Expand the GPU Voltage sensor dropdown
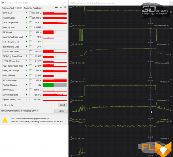This screenshot has width=173, height=157. [x=26, y=90]
